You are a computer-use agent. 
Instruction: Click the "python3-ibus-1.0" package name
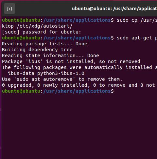61,73
